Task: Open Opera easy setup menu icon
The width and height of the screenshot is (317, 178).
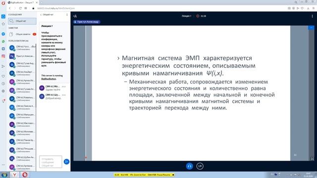Action: tap(314, 8)
